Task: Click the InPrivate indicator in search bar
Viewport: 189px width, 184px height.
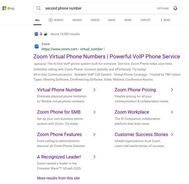Action: coord(163,8)
